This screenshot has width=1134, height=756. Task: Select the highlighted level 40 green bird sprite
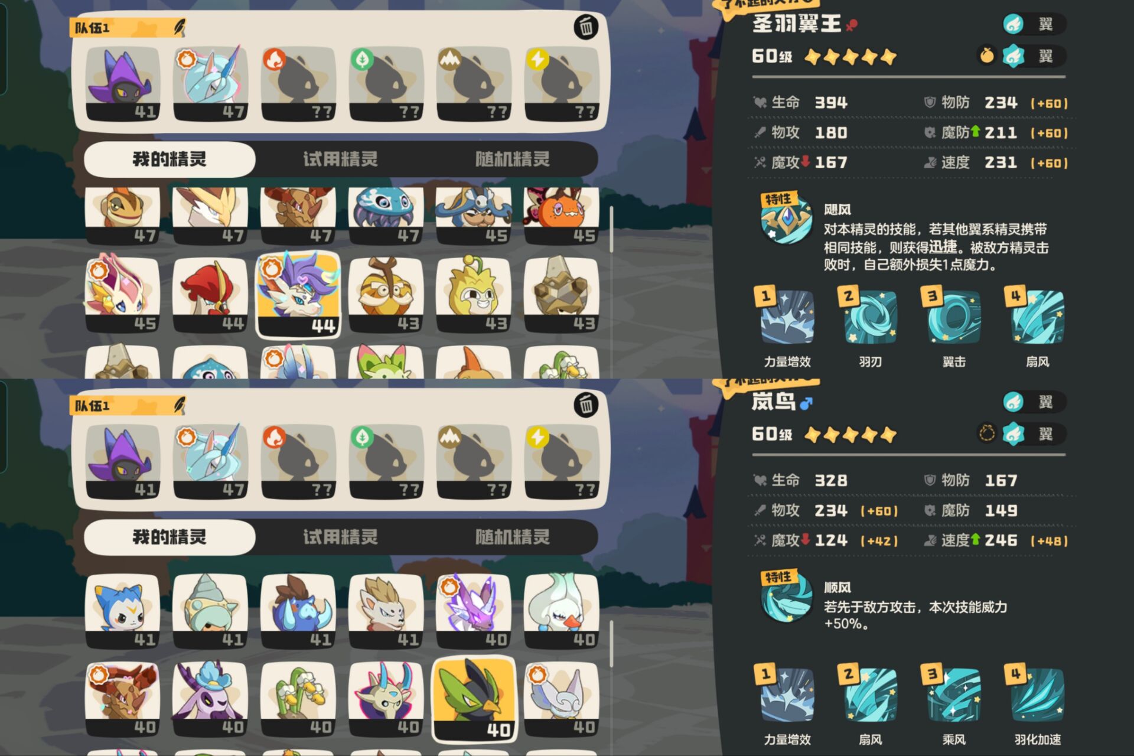[474, 699]
